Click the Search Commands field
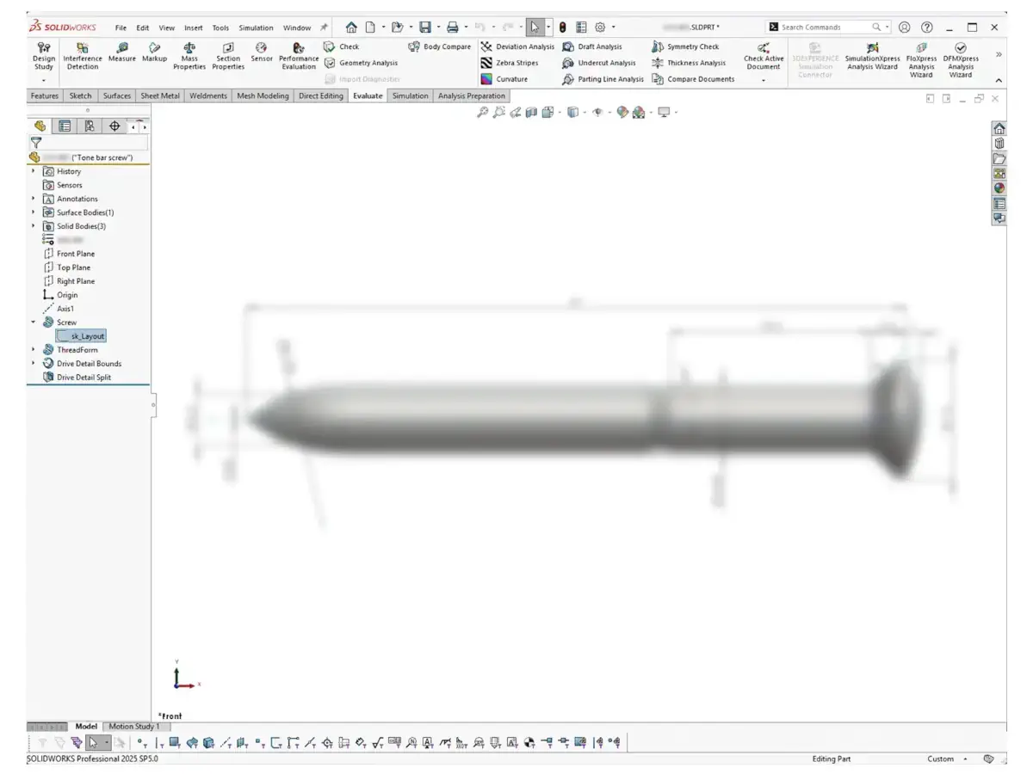 (826, 27)
